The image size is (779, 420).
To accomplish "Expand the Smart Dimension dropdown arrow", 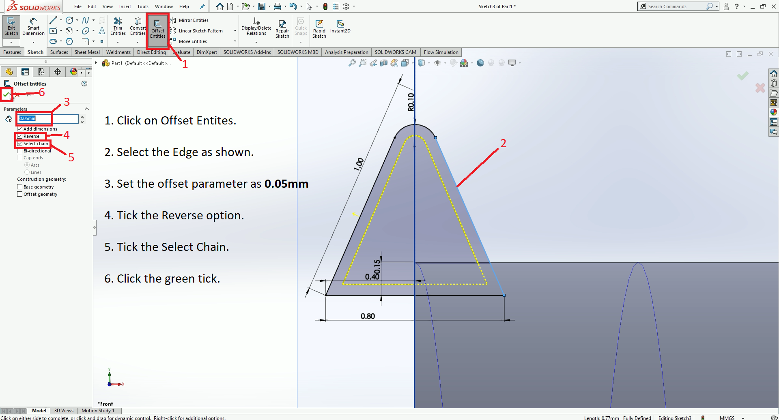I will coord(33,42).
